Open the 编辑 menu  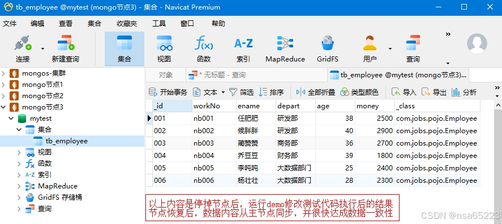pos(37,24)
